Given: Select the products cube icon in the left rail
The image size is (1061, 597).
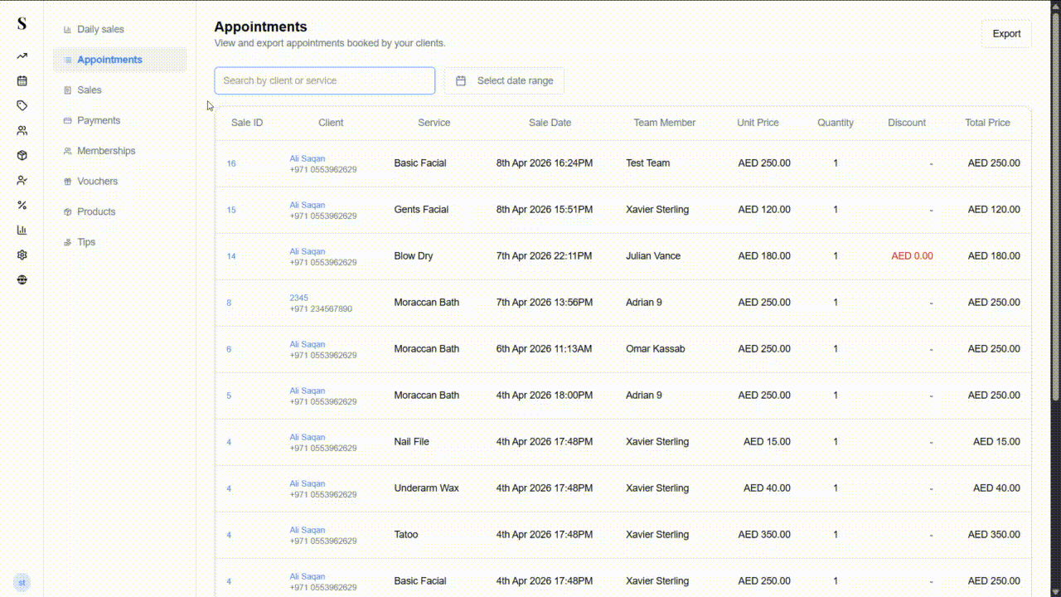Looking at the screenshot, I should pyautogui.click(x=21, y=155).
